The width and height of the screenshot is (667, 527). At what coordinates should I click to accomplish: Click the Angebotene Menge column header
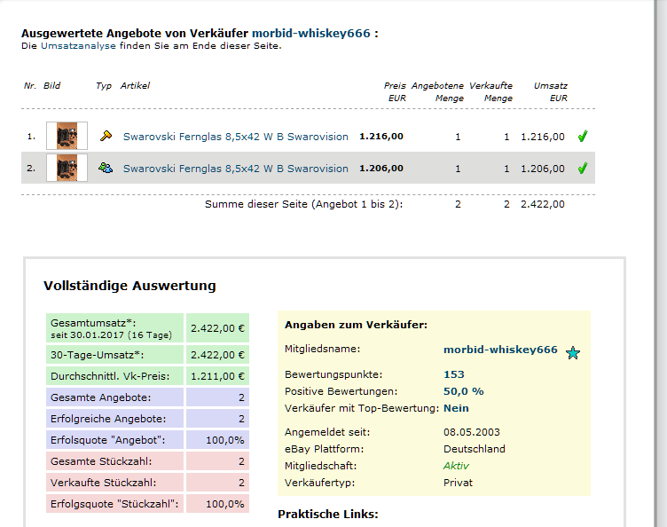[437, 92]
